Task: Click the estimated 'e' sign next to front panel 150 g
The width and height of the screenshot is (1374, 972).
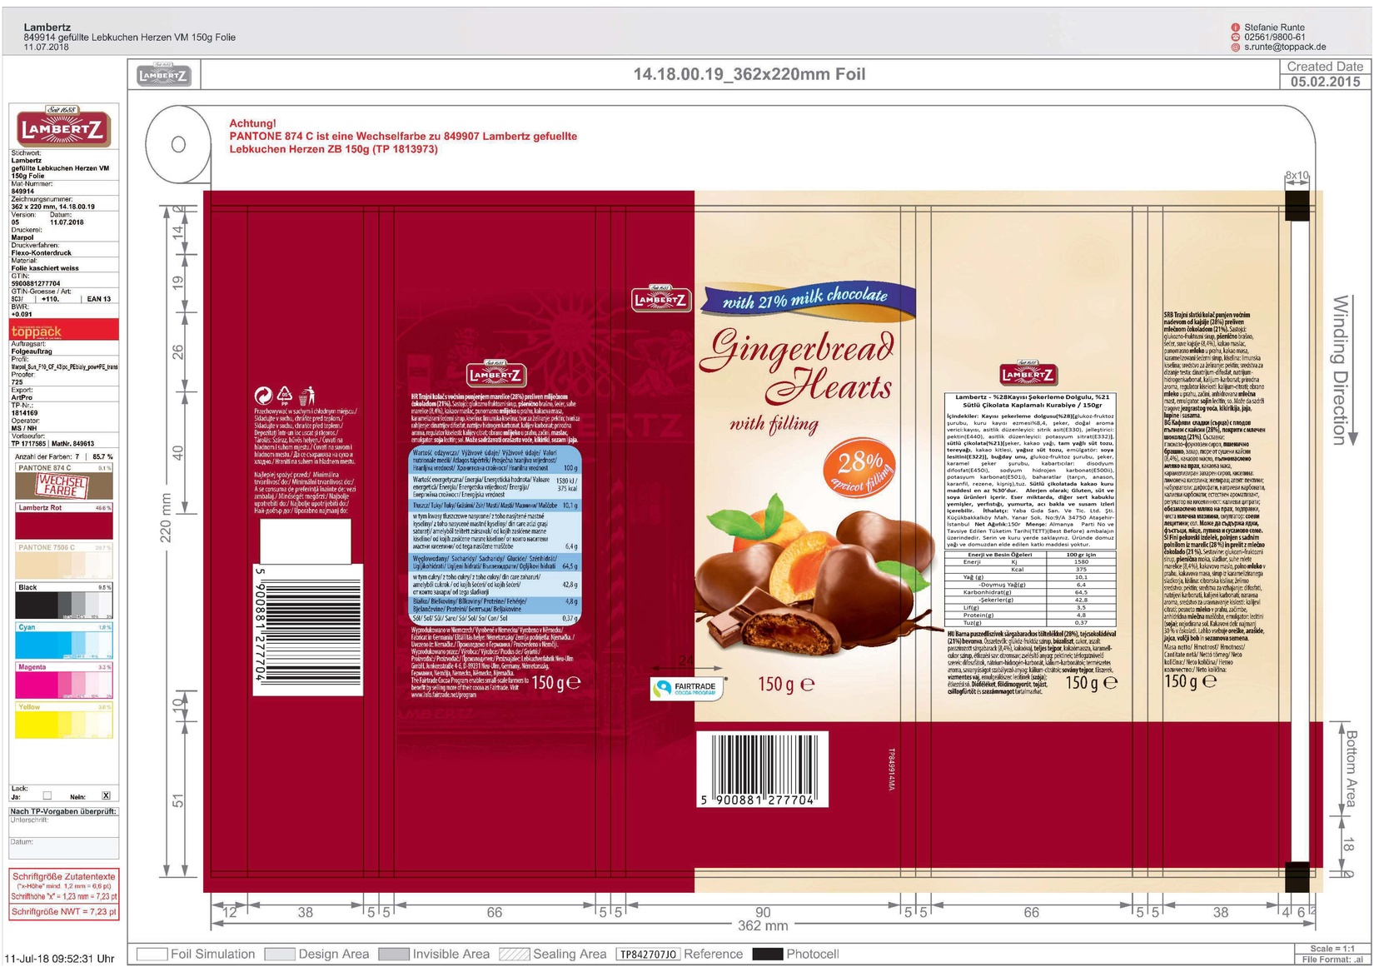Action: click(x=807, y=684)
